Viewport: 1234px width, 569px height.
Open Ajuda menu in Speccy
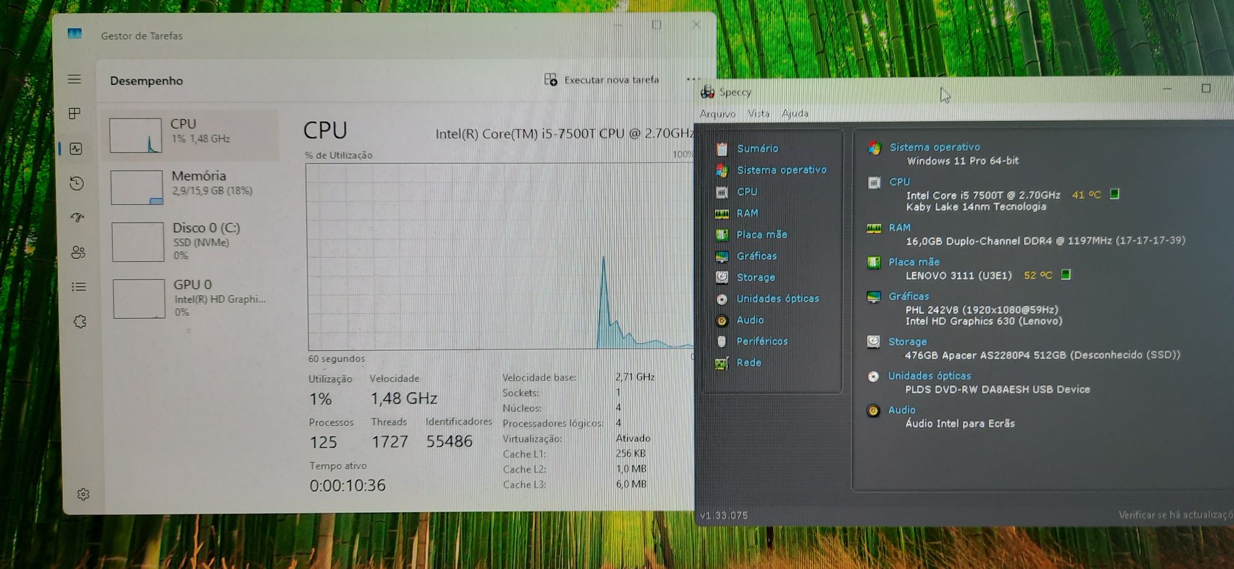pos(795,114)
